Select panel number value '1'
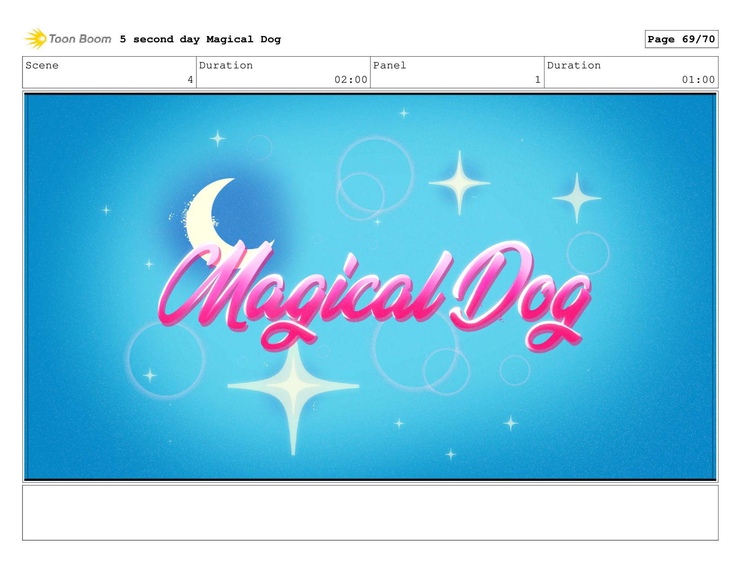The image size is (741, 574). 537,80
